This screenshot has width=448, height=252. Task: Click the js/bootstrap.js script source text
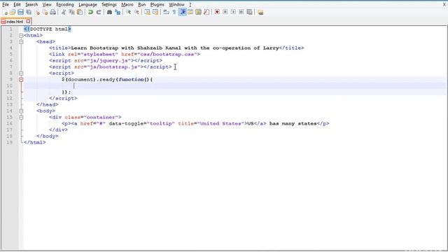(115, 67)
